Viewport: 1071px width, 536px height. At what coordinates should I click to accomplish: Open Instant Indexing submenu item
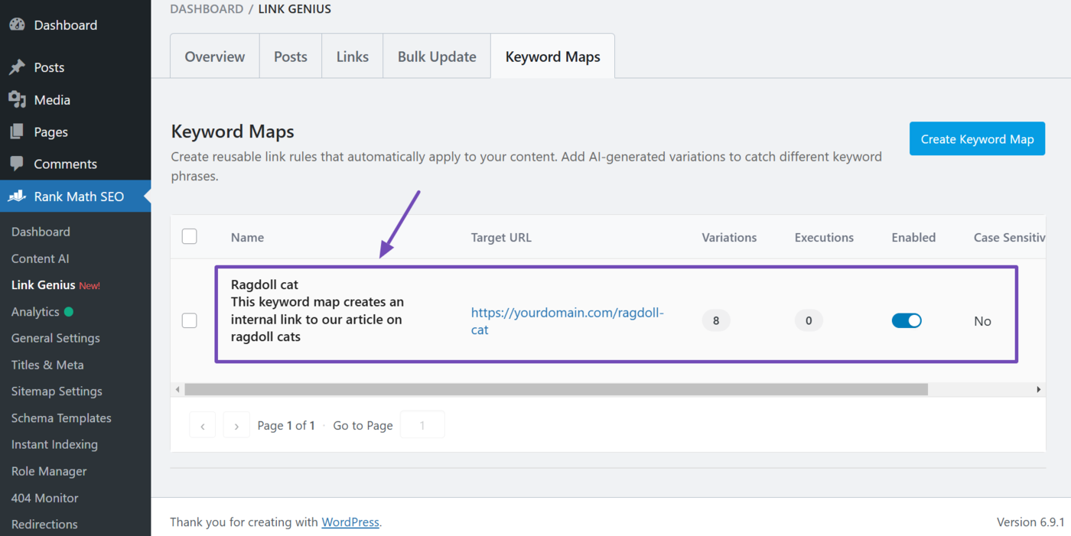click(54, 444)
